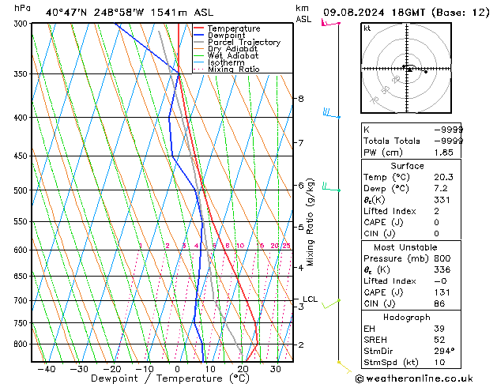Click the Most Unstable Pressure value 800
497x384 pixels.
[x=442, y=258]
